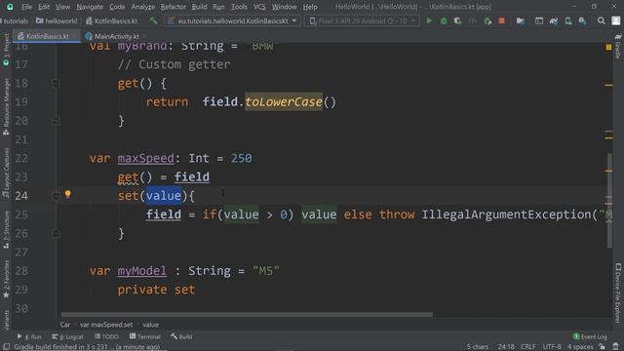This screenshot has width=624, height=351.
Task: Open the Favorites side panel
Action: click(x=6, y=280)
